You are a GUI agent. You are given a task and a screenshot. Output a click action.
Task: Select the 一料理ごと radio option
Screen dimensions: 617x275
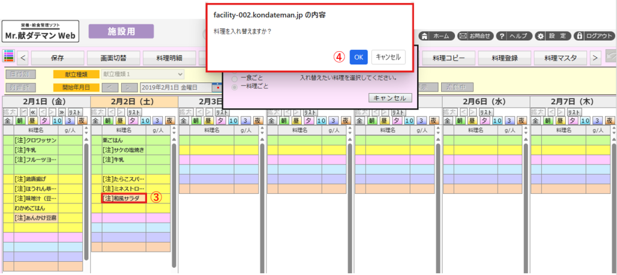[x=235, y=86]
